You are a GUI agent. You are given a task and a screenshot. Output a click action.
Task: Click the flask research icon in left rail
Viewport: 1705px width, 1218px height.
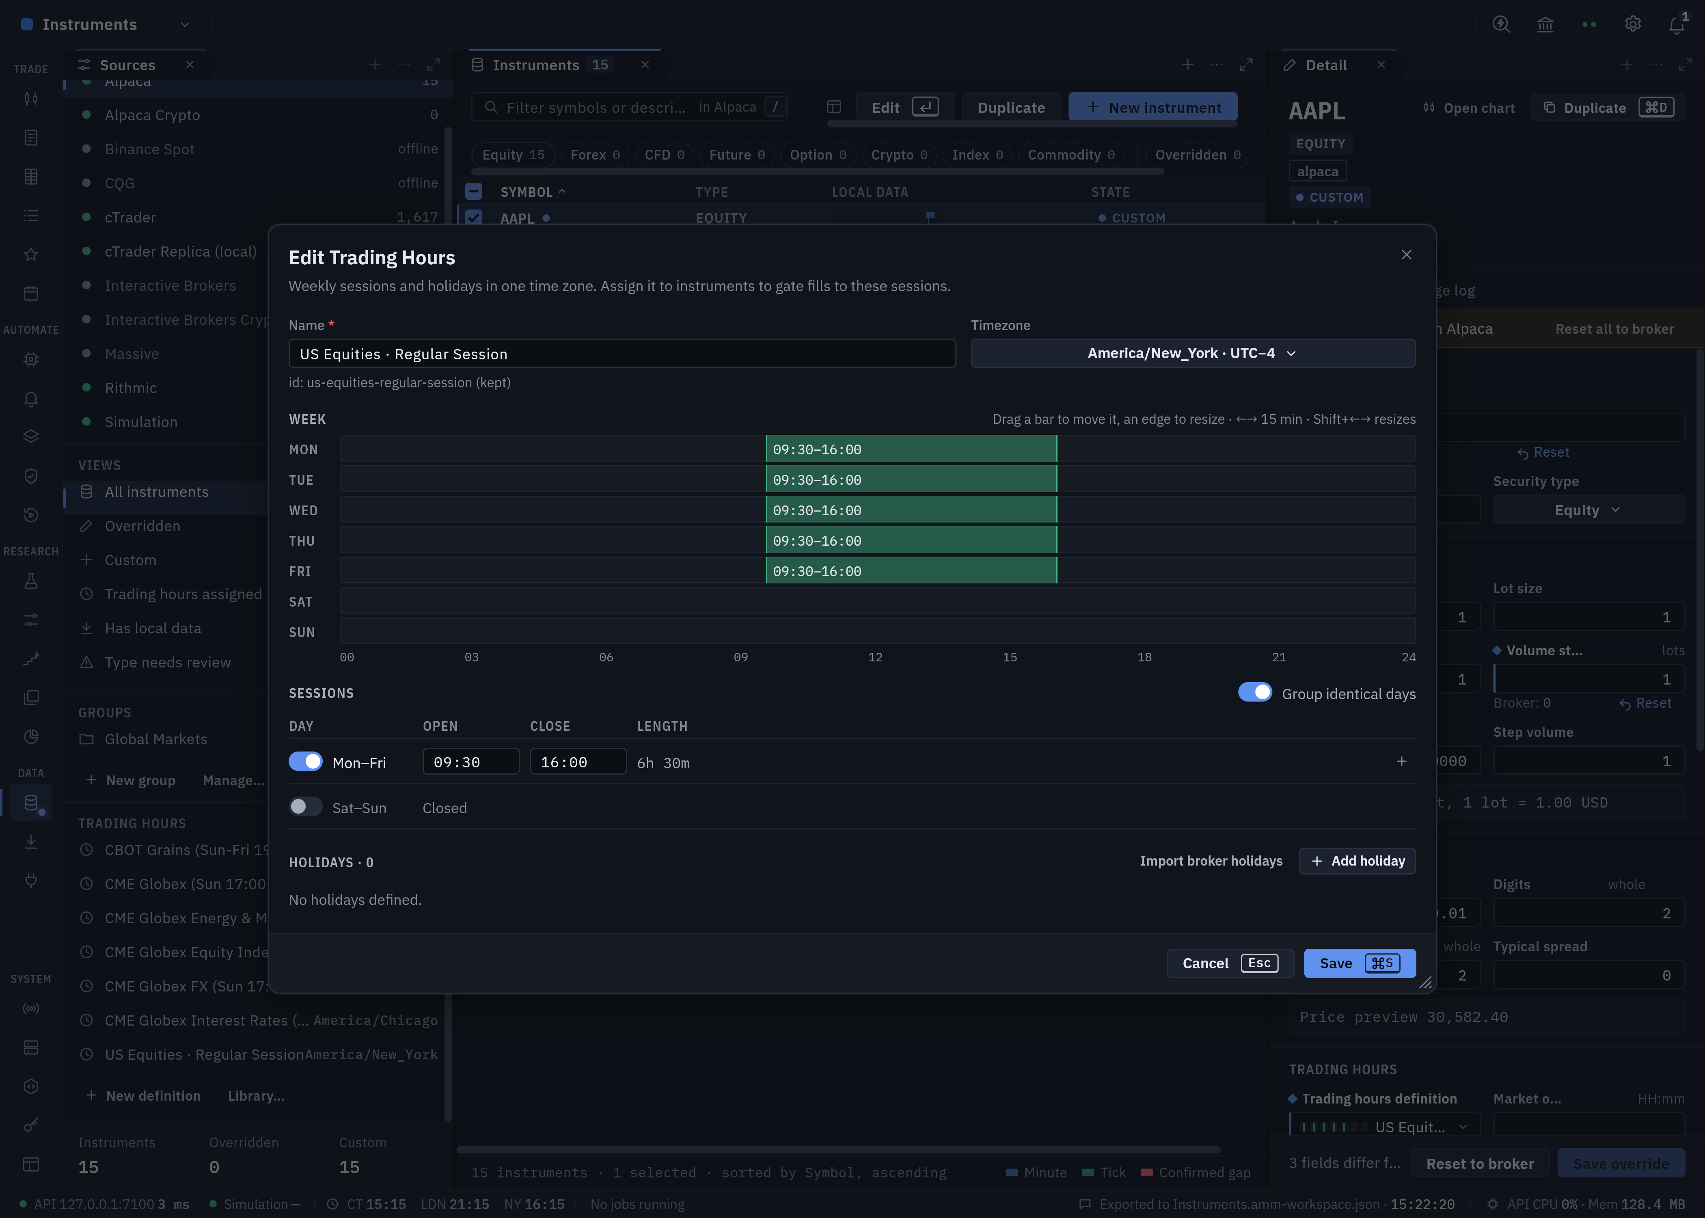coord(31,581)
